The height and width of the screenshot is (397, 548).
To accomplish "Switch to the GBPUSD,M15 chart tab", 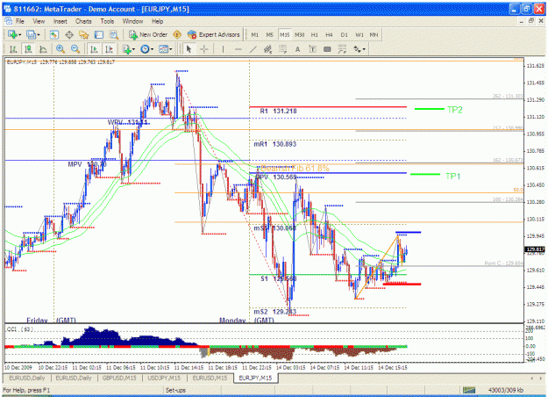I will [119, 378].
